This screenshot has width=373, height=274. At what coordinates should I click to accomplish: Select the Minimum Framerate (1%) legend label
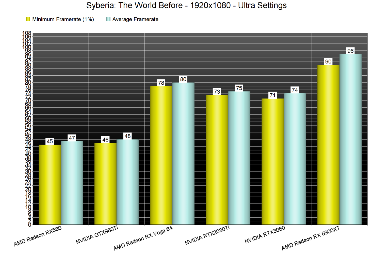coord(63,19)
